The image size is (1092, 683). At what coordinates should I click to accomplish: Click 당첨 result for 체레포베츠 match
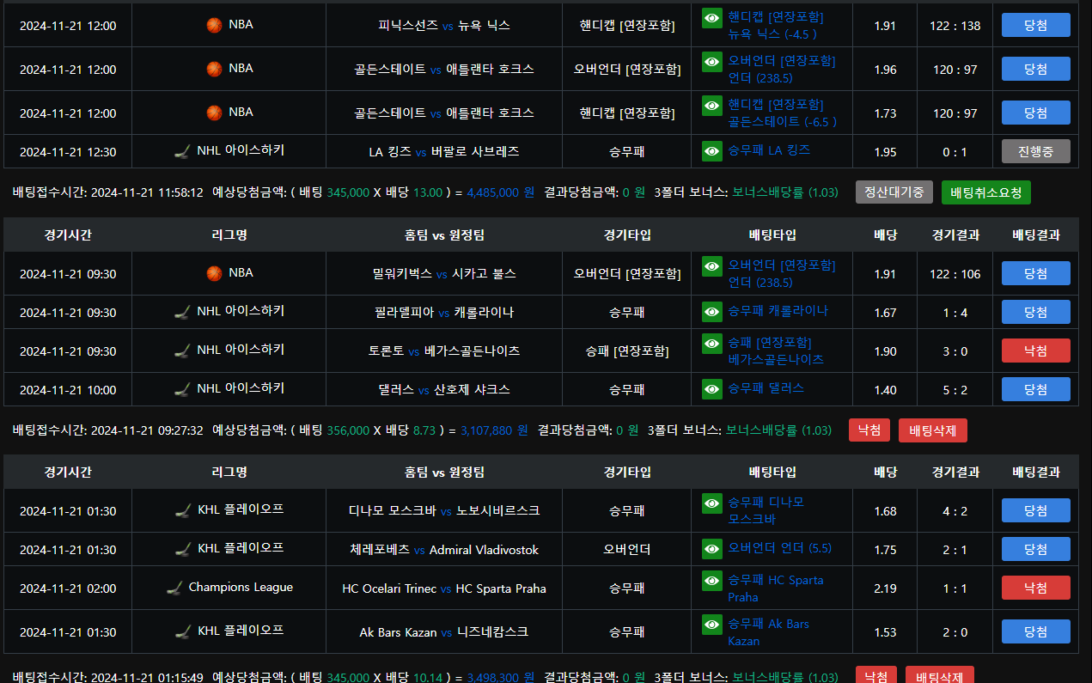[1035, 549]
